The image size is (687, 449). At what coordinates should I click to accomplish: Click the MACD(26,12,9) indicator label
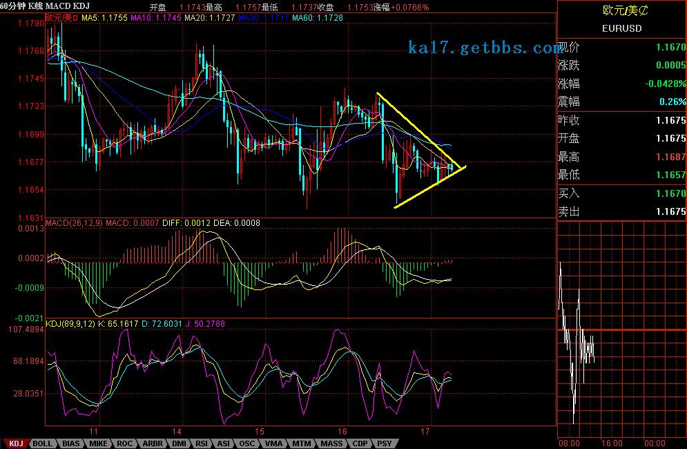pos(75,223)
